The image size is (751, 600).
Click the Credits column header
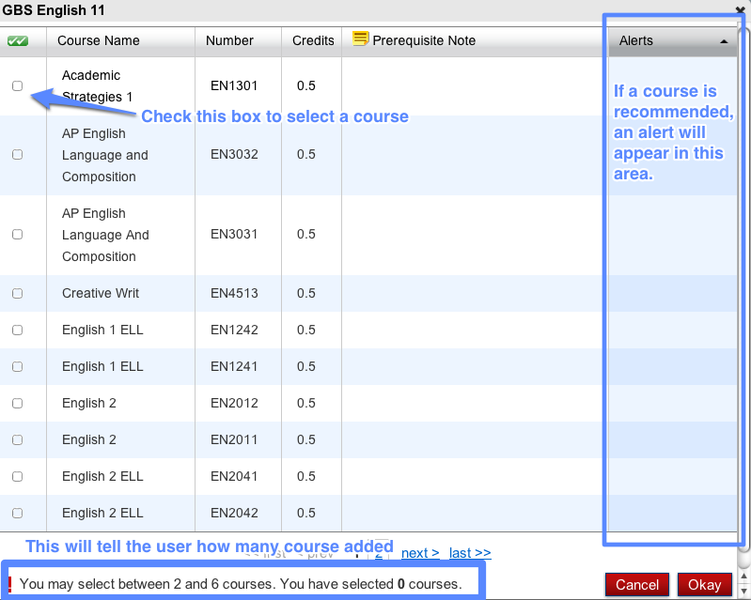[x=313, y=40]
